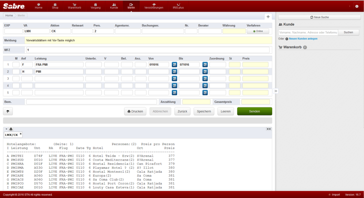The image size is (364, 198).
Task: Open Versicherungen from the top navigation
Action: (x=154, y=6)
